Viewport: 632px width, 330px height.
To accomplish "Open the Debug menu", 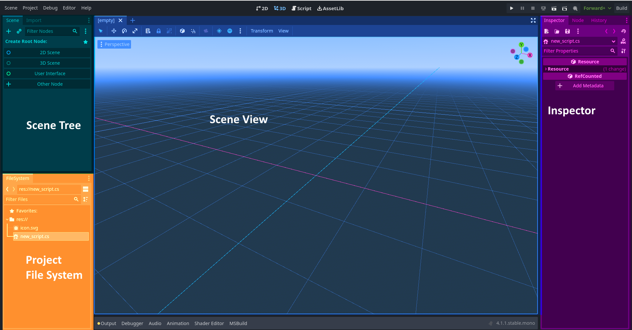I will (50, 8).
